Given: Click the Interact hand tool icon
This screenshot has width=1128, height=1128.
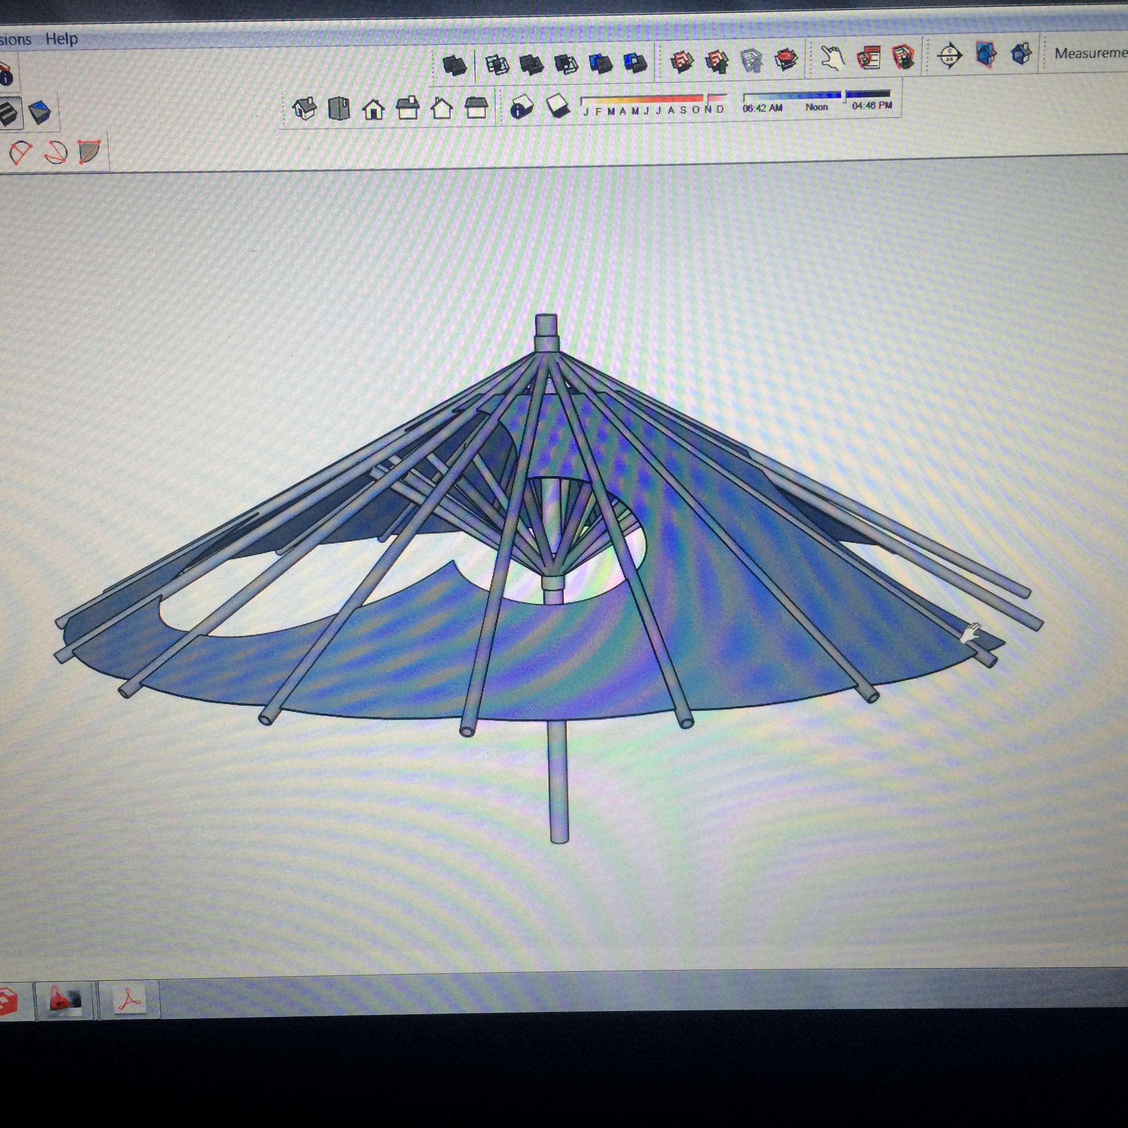Looking at the screenshot, I should coord(833,58).
